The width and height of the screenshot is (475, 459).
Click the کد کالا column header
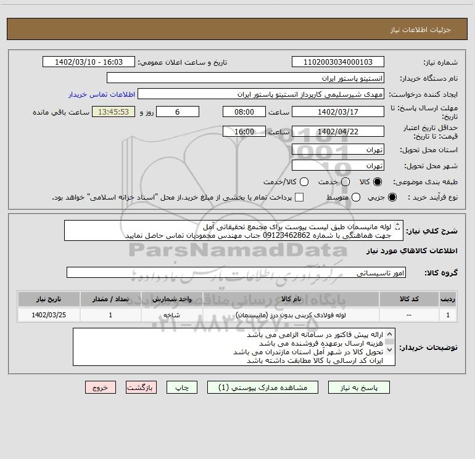point(409,299)
